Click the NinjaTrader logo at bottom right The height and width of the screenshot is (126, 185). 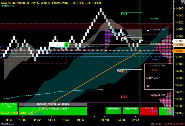[168, 124]
